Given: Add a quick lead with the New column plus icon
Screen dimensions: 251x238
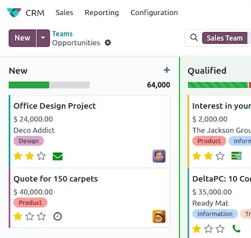Looking at the screenshot, I should tap(167, 70).
